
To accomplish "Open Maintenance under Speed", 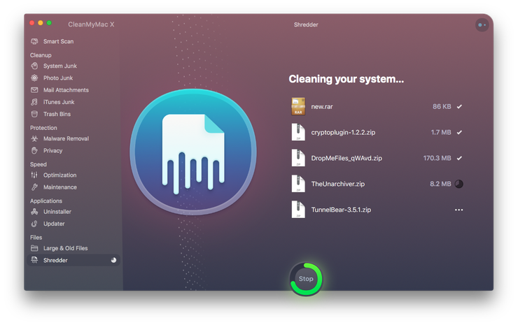I will tap(60, 187).
